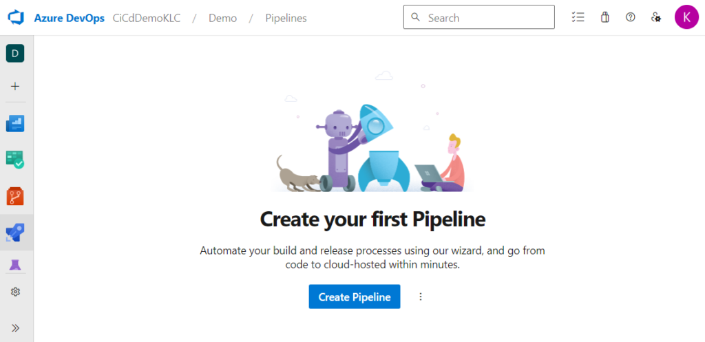705x342 pixels.
Task: Click the Azure DevOps logo icon
Action: point(16,18)
